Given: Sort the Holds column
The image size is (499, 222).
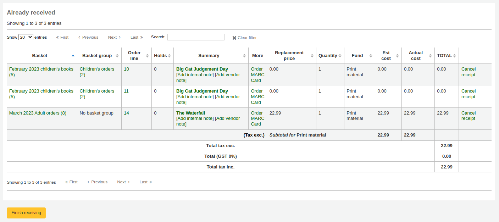Looking at the screenshot, I should tap(169, 55).
